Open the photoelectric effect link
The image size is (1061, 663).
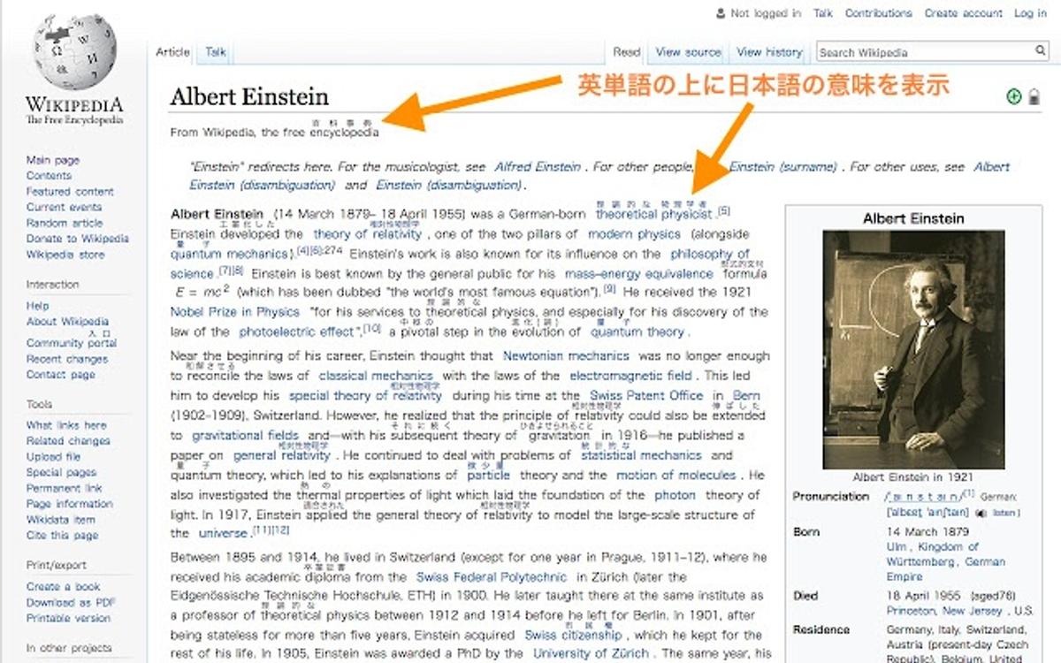(x=296, y=332)
